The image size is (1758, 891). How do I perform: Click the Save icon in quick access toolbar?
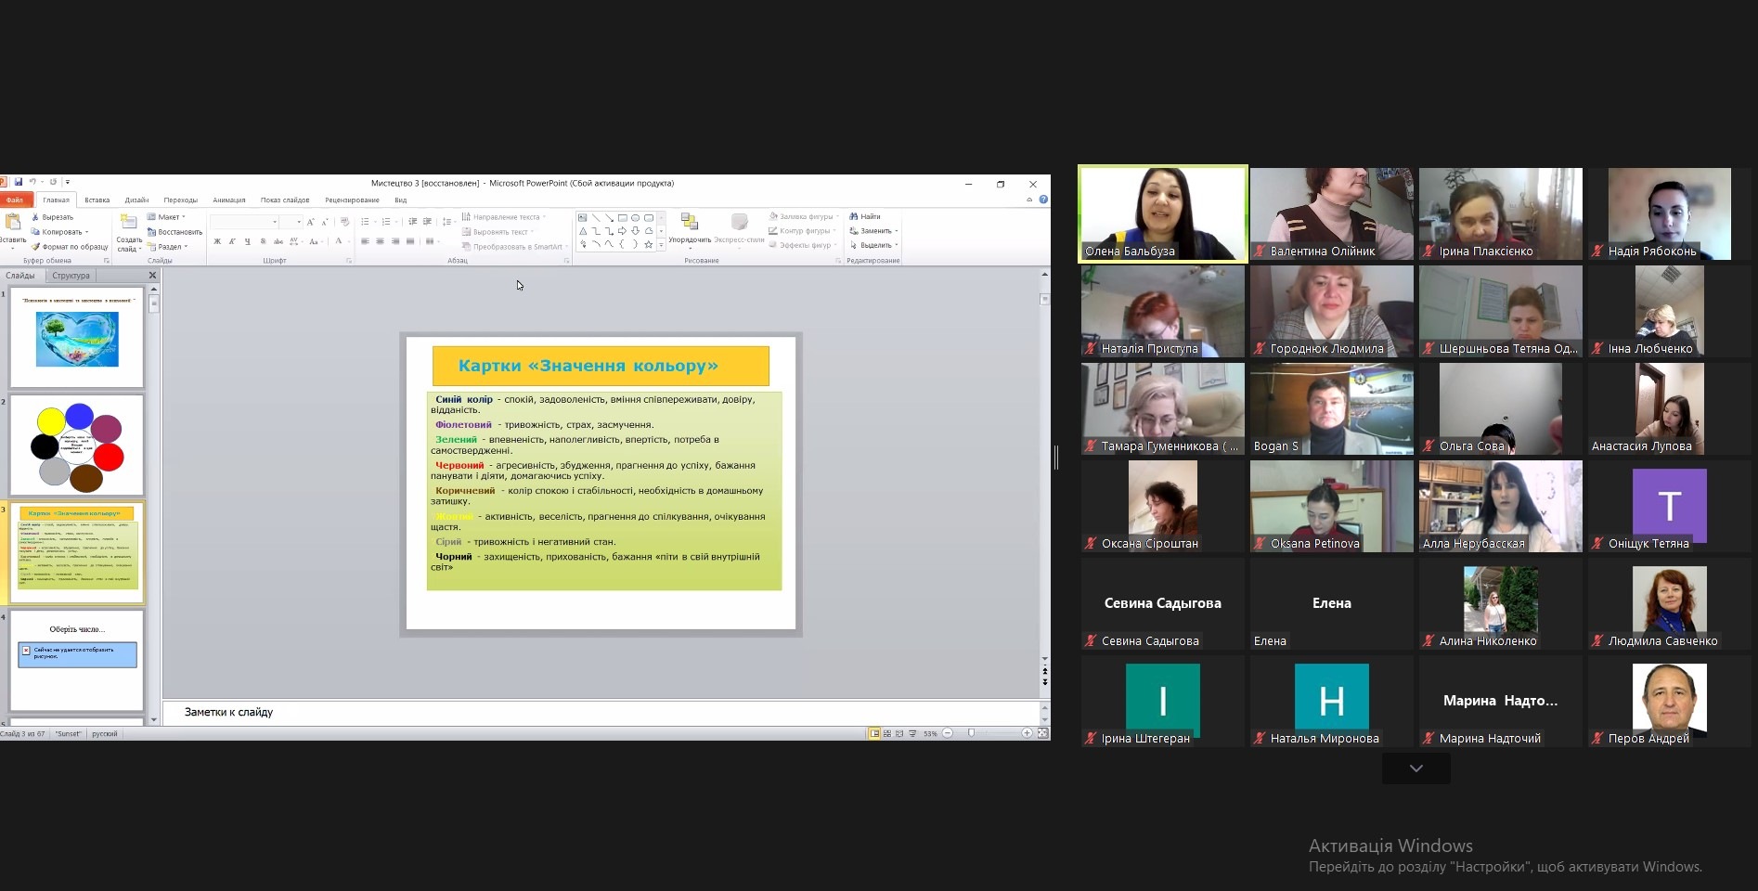click(x=18, y=182)
